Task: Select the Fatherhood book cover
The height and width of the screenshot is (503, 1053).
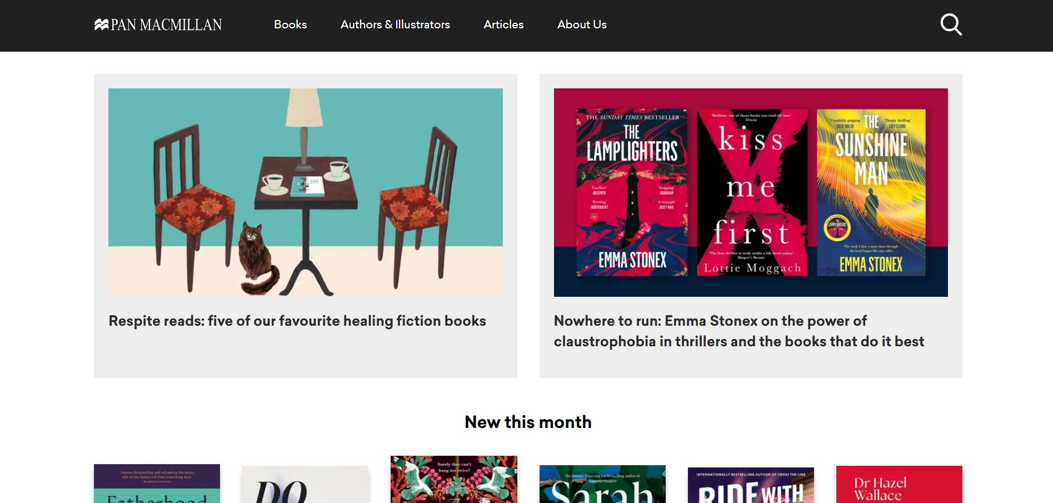Action: [x=156, y=484]
